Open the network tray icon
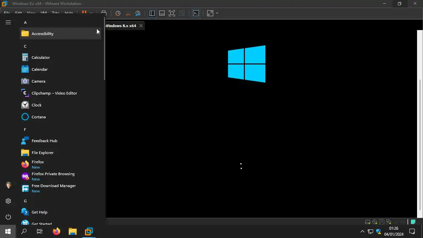423x238 pixels. pyautogui.click(x=370, y=231)
